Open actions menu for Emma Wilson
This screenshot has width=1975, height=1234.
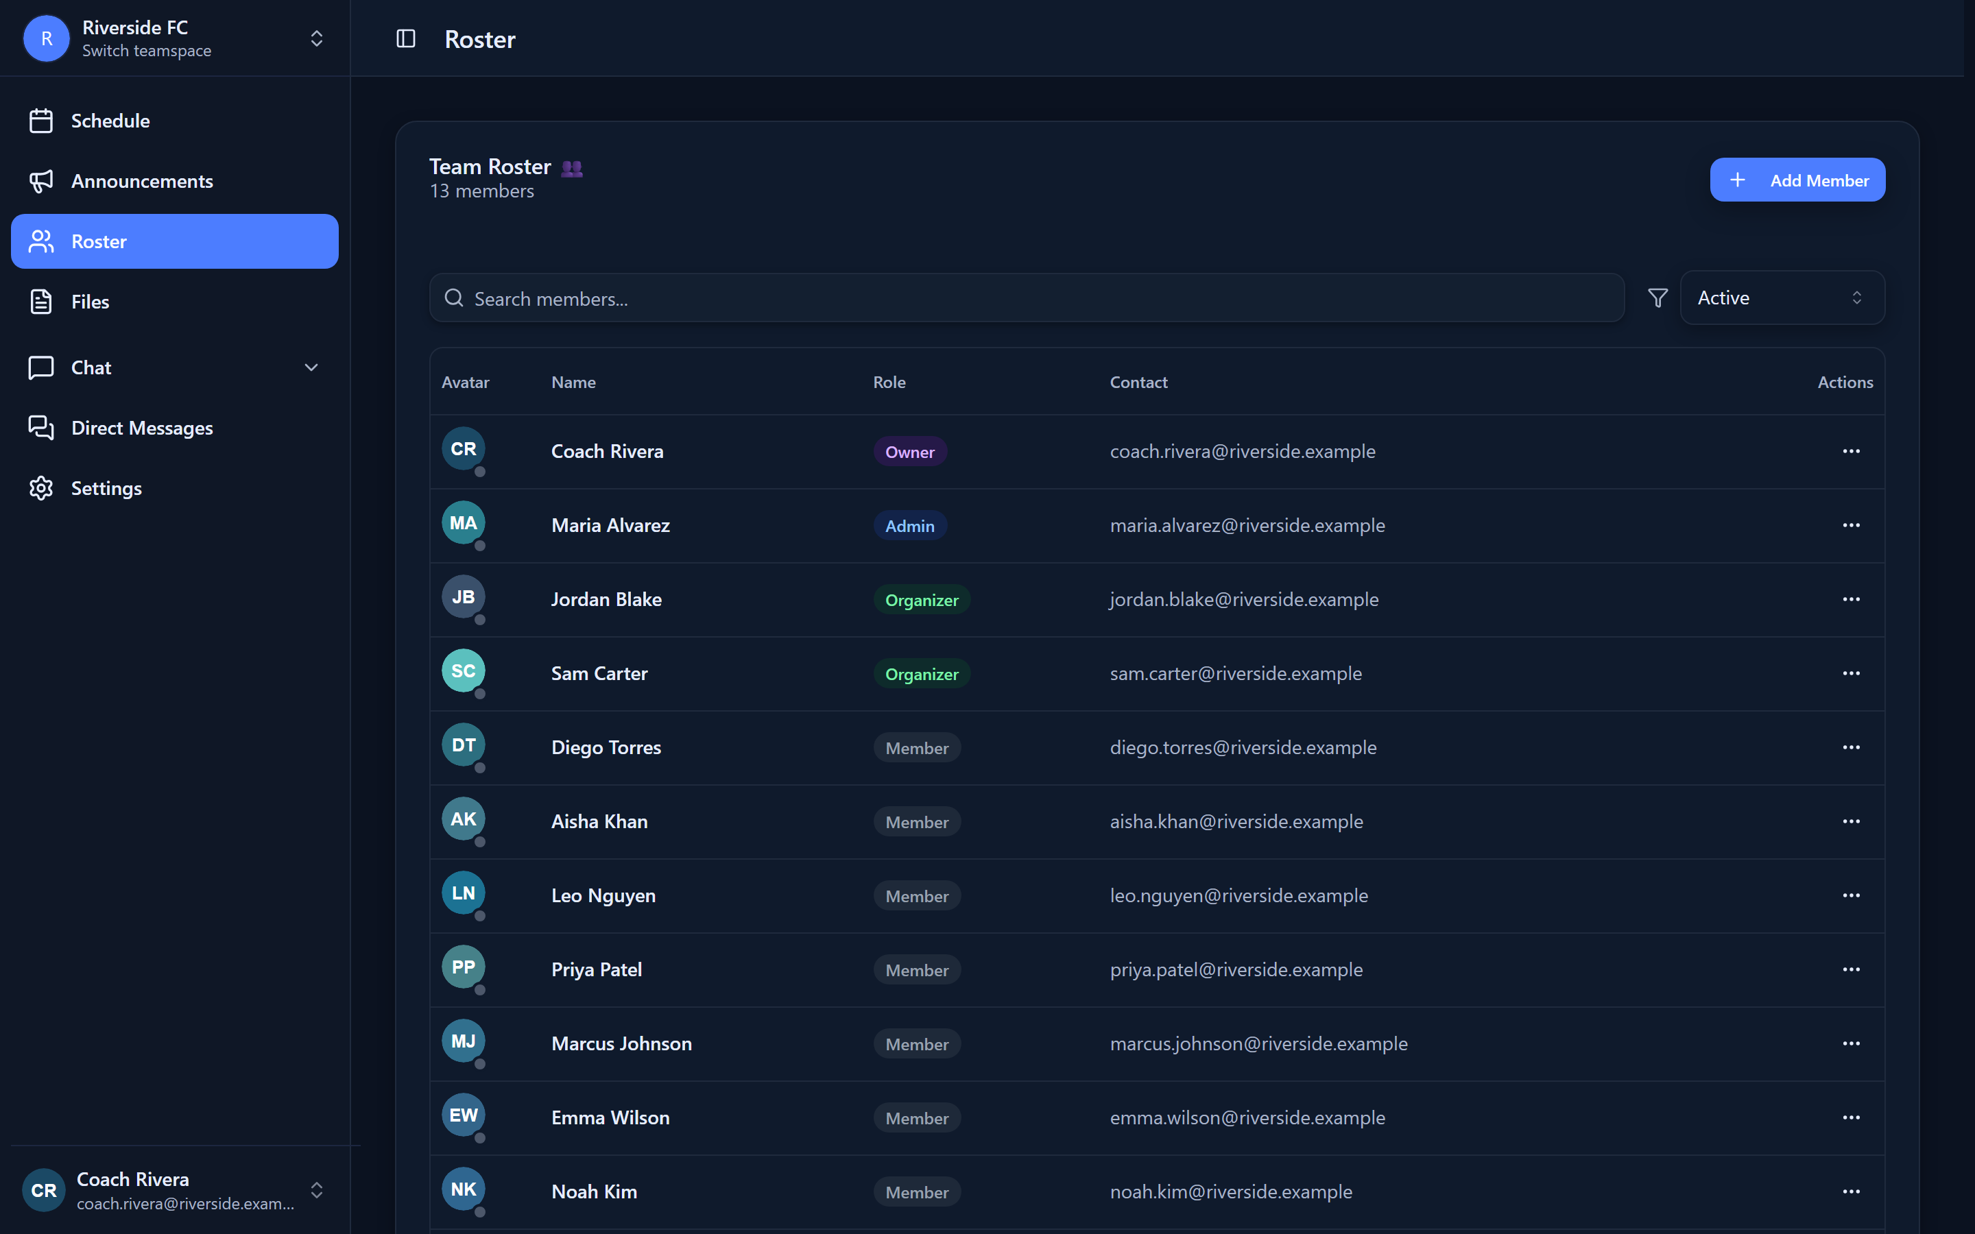pos(1851,1118)
